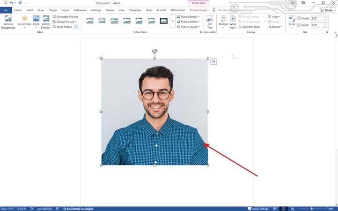This screenshot has height=211, width=338.
Task: Switch to Web Layout view
Action: point(292,209)
